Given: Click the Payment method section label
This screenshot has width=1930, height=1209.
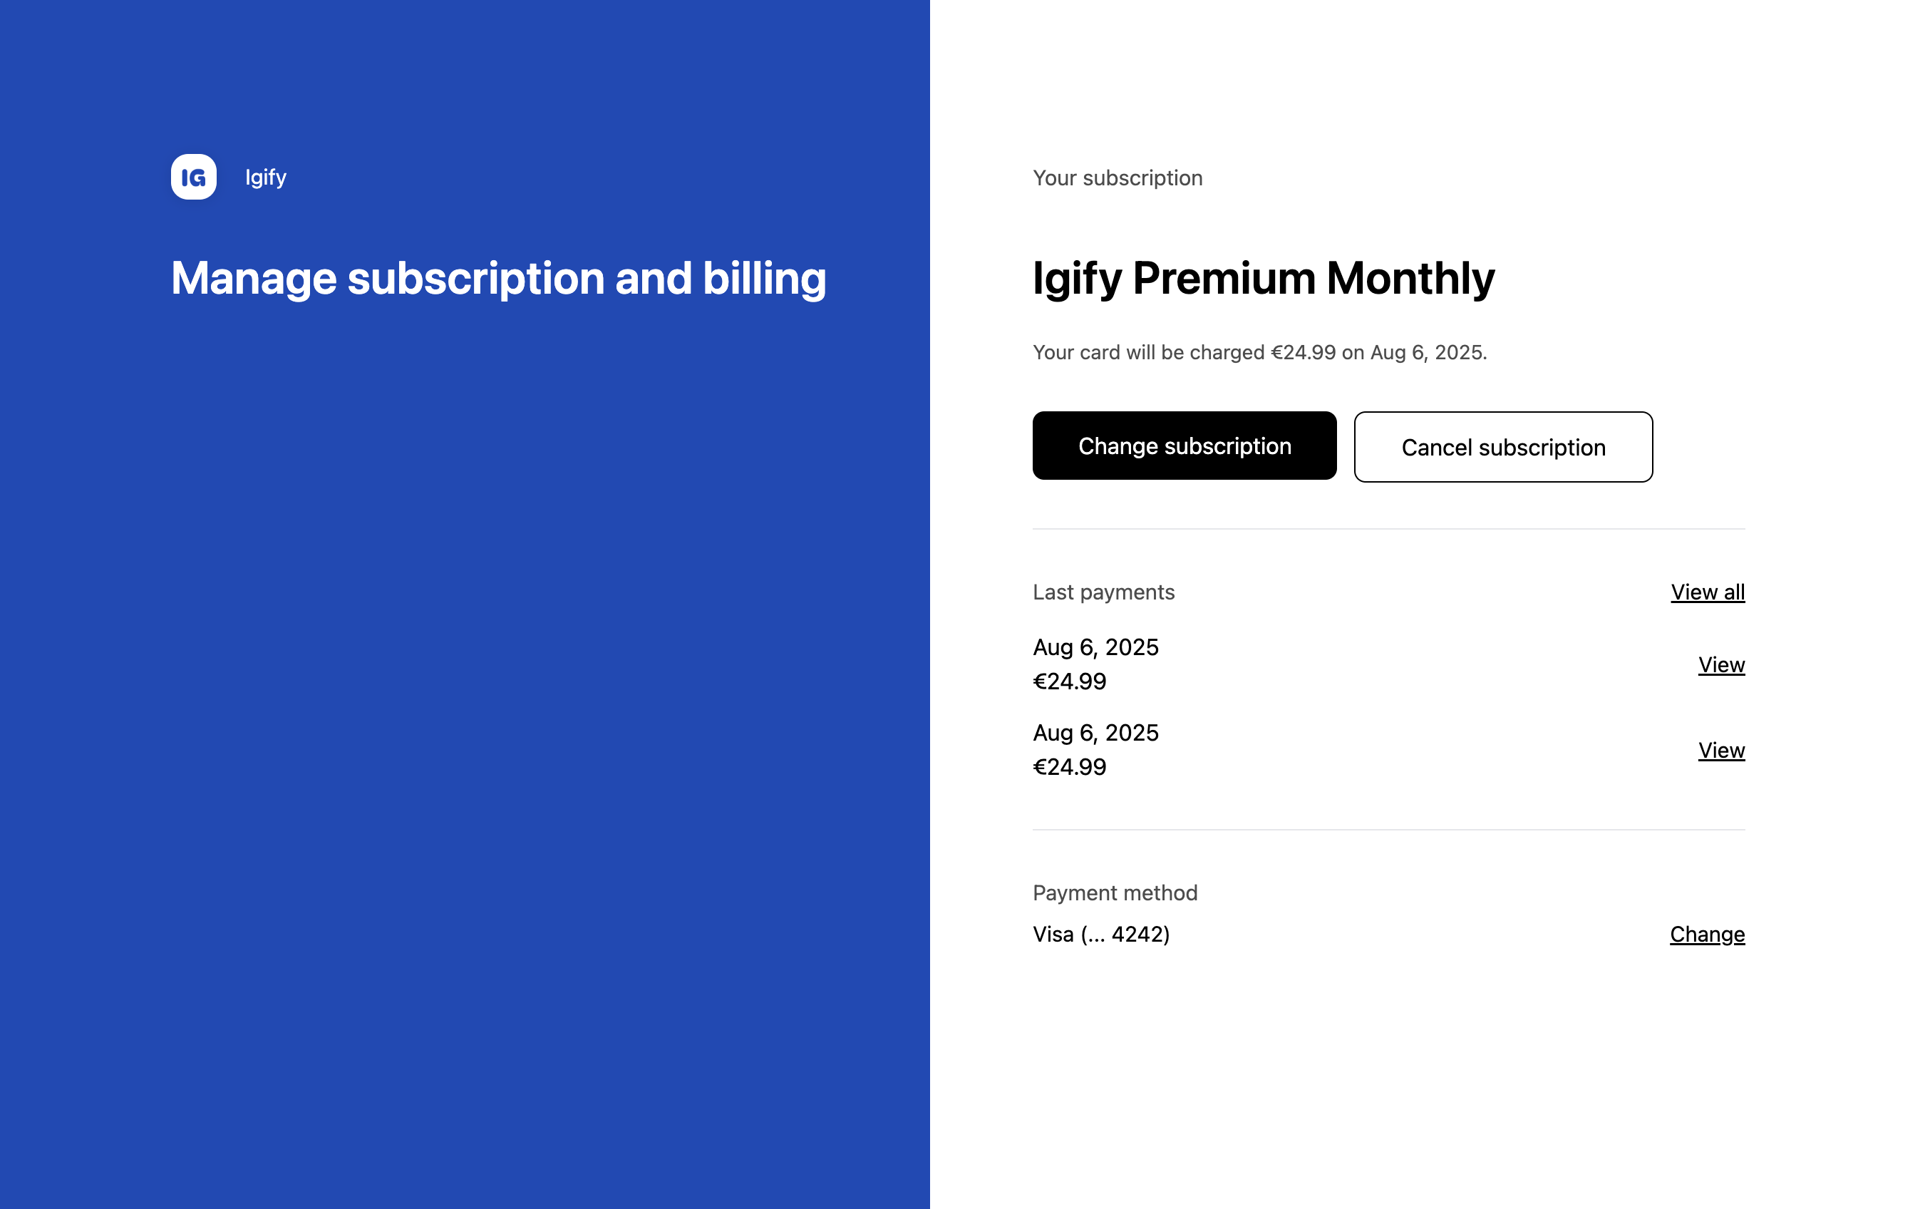Looking at the screenshot, I should click(x=1114, y=892).
